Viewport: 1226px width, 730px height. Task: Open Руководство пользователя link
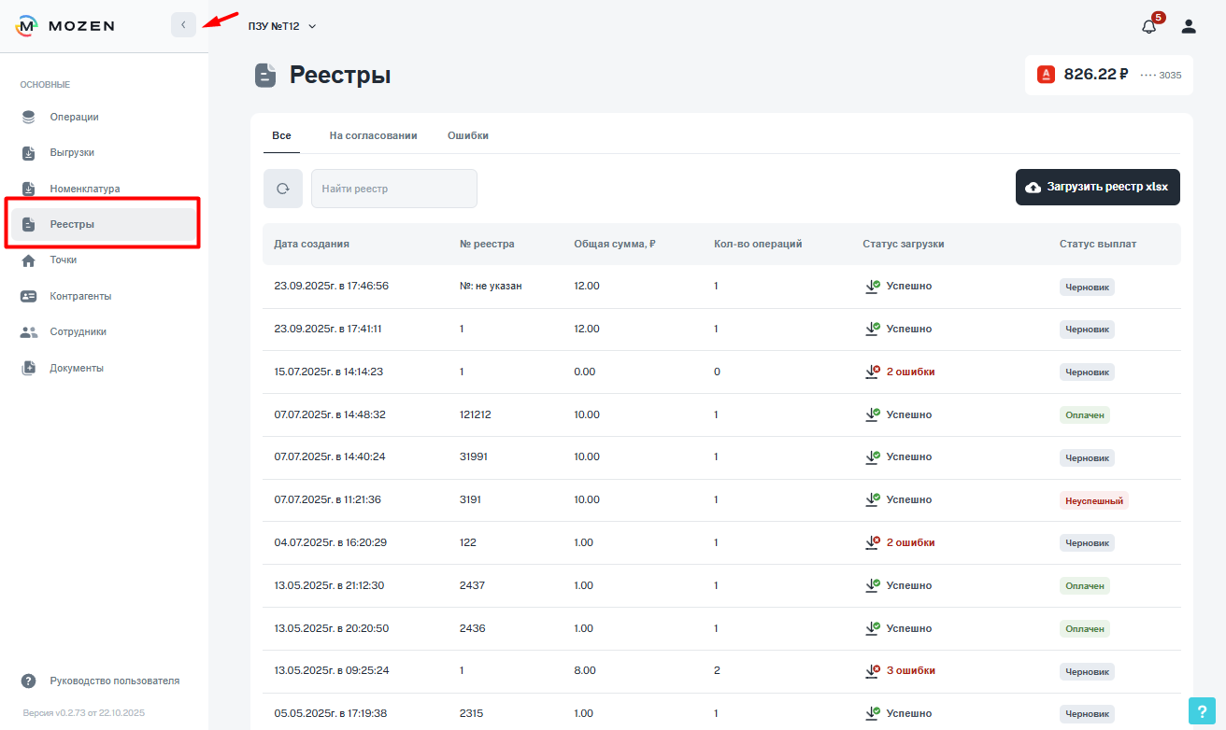[114, 681]
